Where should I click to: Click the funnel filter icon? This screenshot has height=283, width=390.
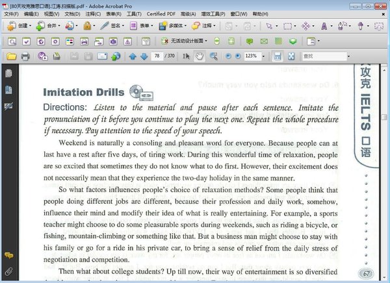click(146, 42)
